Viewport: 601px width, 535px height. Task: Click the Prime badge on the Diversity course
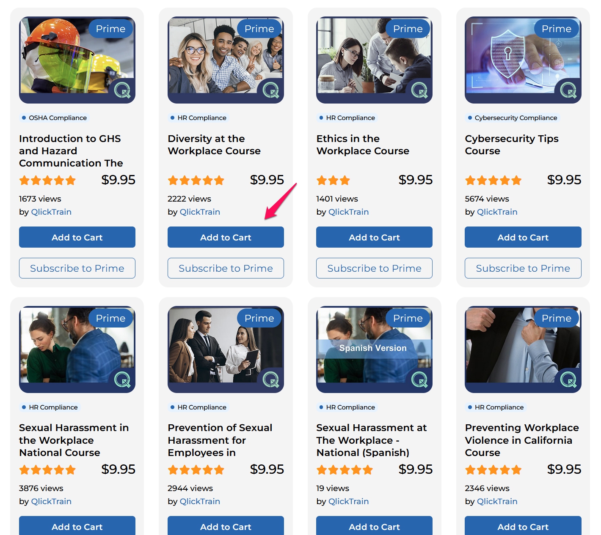[x=259, y=29]
